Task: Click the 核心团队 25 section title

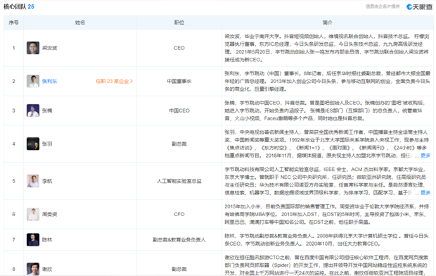Action: (x=18, y=6)
